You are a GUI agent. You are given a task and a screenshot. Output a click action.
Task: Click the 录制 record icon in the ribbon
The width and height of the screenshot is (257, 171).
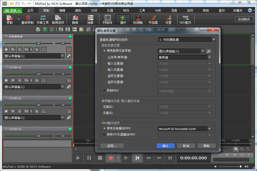[10, 19]
